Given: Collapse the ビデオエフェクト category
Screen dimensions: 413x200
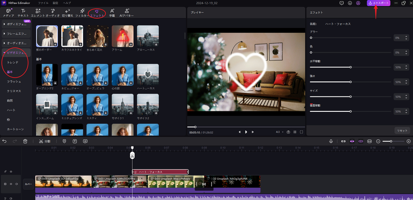Looking at the screenshot, I should coord(16,52).
